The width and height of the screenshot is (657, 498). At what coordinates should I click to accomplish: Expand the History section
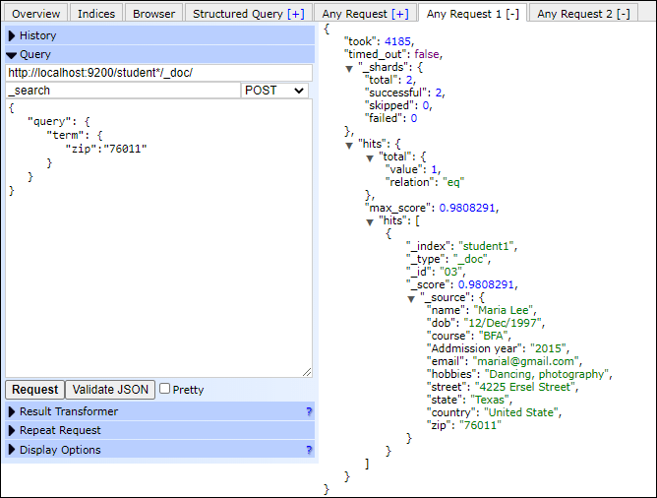pos(159,35)
